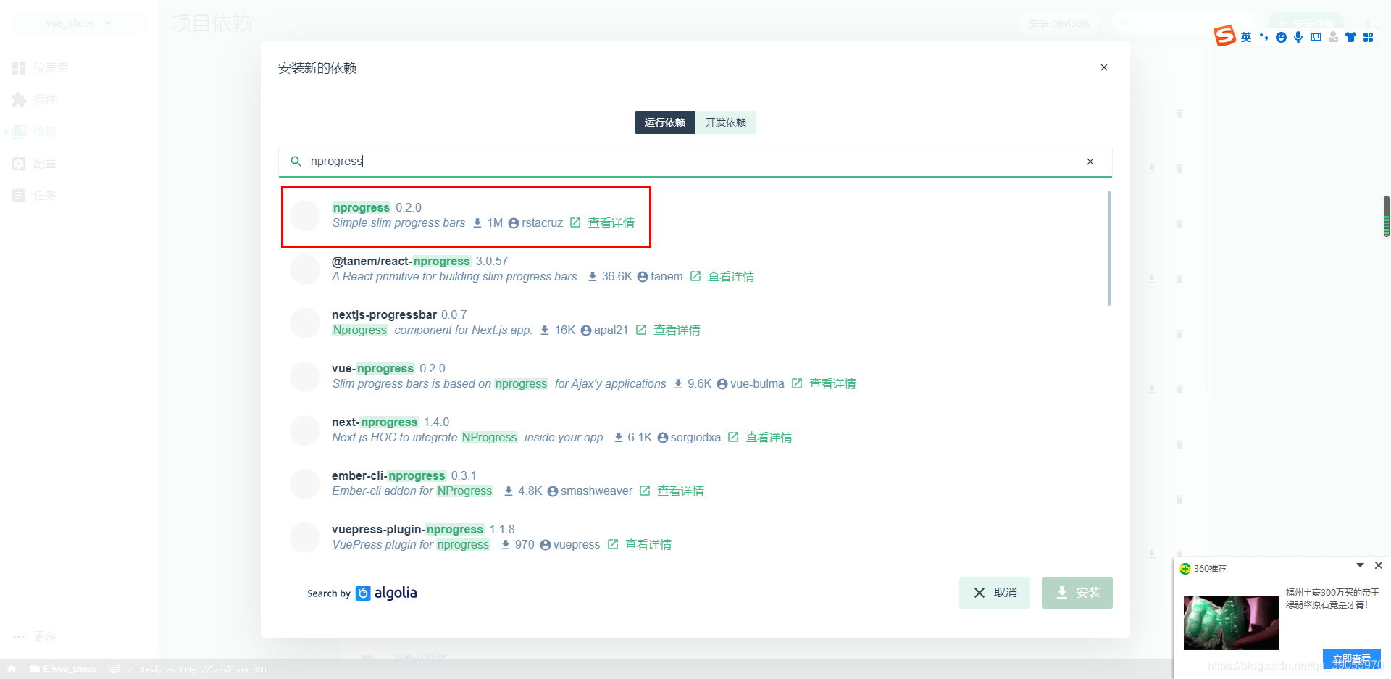This screenshot has height=679, width=1391.
Task: Close the 360推荐 popup
Action: (x=1379, y=565)
